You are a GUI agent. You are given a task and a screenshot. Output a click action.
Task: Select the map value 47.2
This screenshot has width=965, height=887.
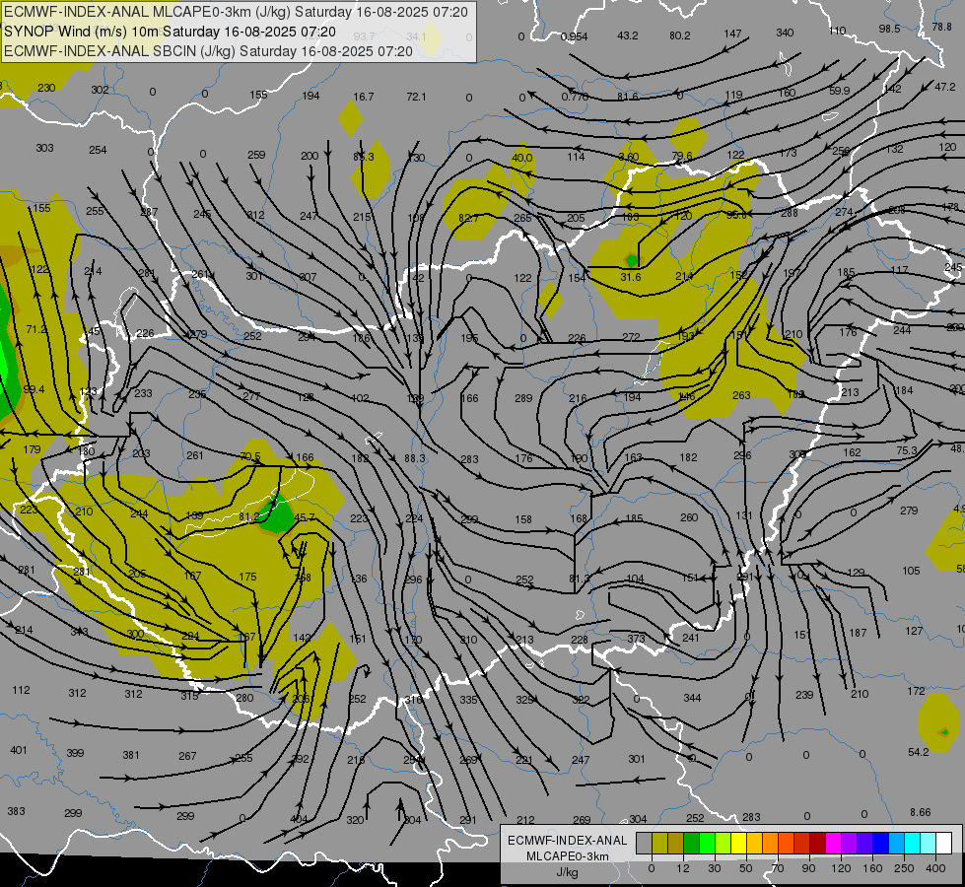coord(944,87)
